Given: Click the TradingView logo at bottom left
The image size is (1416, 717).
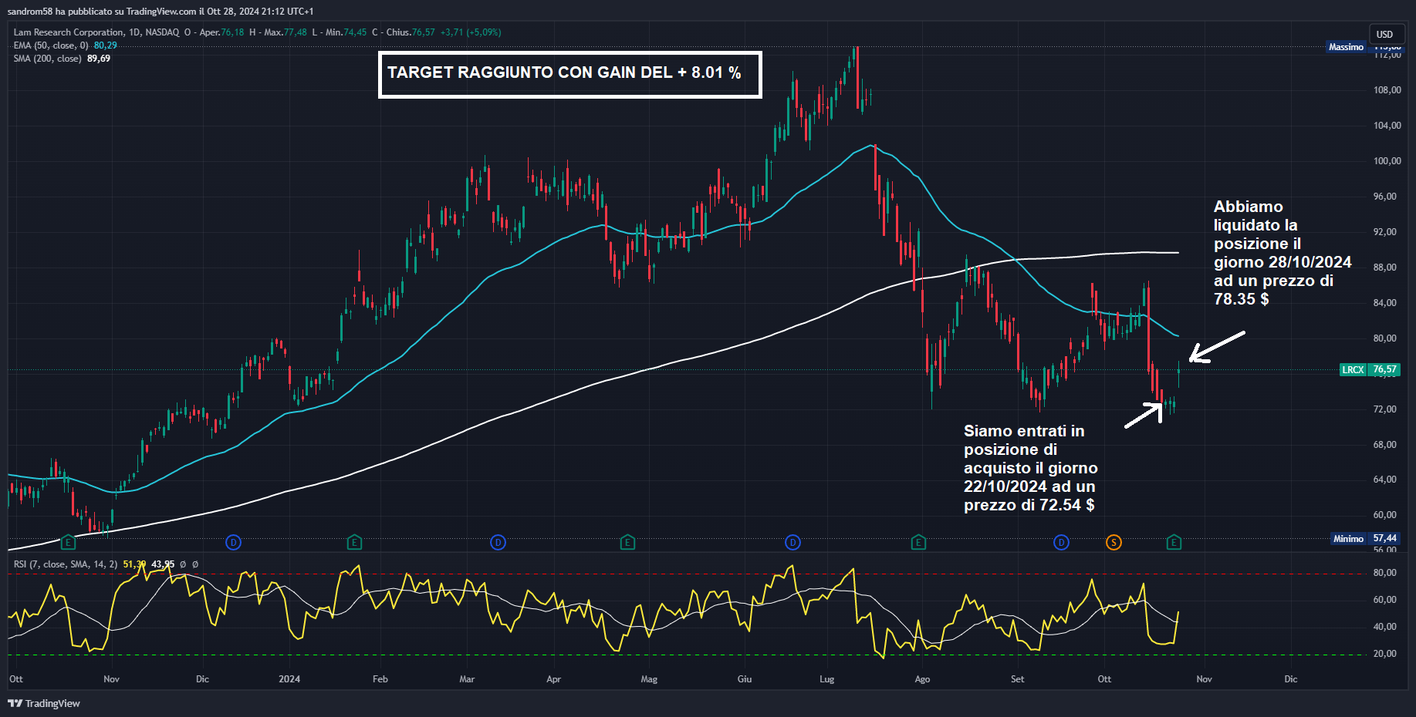Looking at the screenshot, I should click(x=44, y=703).
